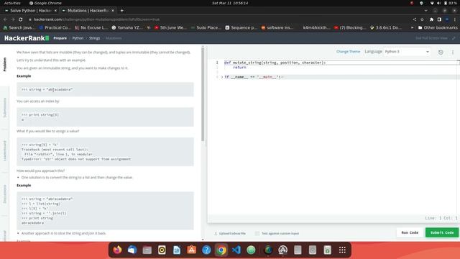460x259 pixels.
Task: Share this page from the address bar
Action: [414, 19]
